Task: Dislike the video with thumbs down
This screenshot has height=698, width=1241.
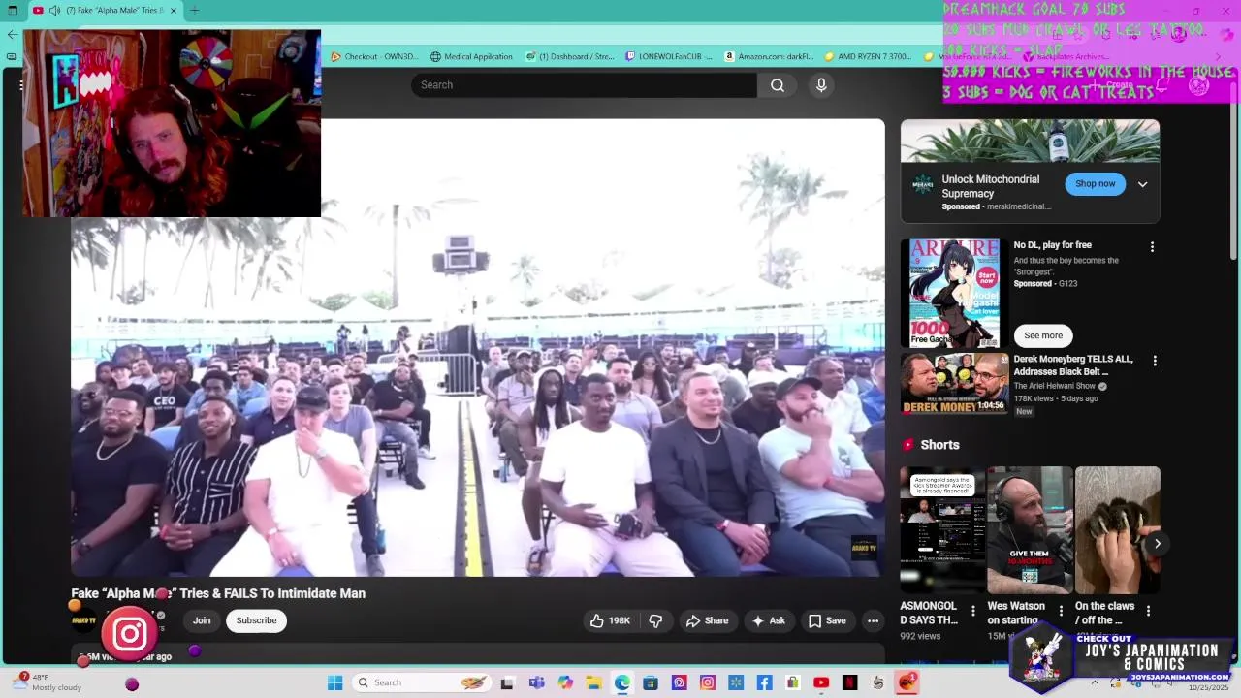Action: click(x=655, y=620)
